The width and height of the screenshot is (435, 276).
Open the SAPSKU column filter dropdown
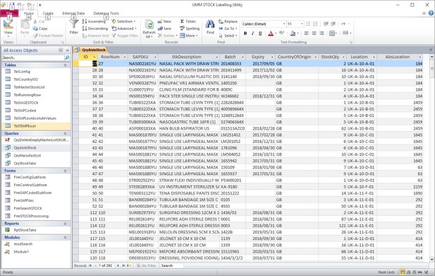coord(155,57)
